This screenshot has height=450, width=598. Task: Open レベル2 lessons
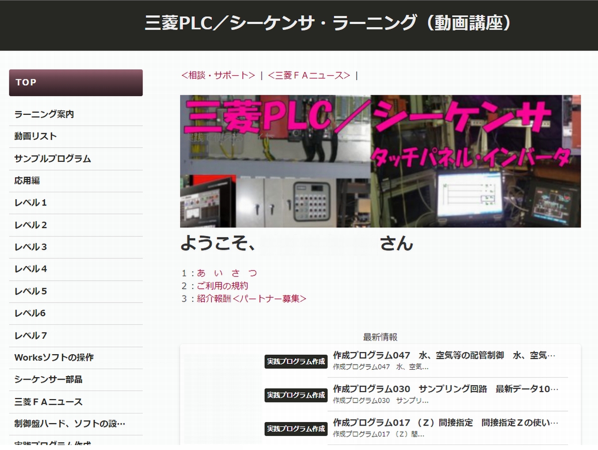coord(76,225)
